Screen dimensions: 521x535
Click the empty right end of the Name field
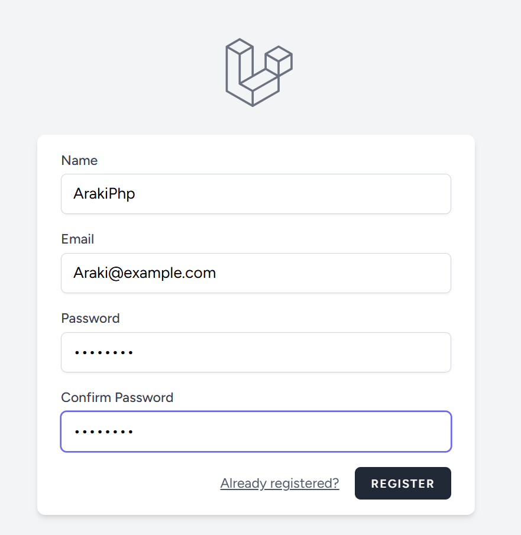pos(414,194)
